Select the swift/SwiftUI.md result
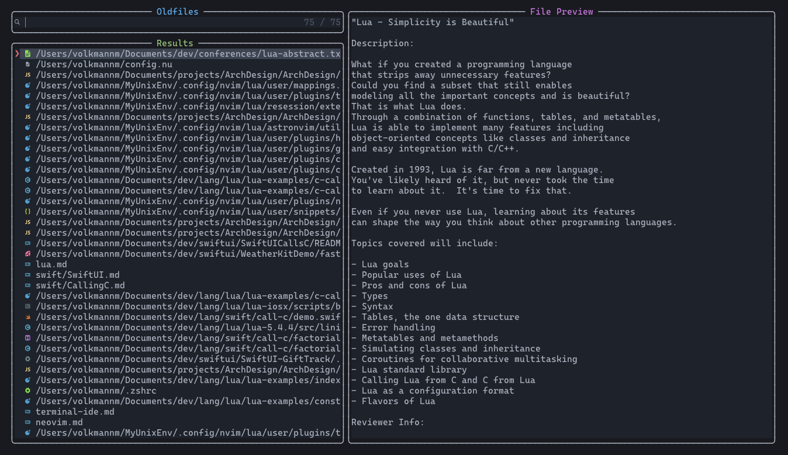 point(77,275)
